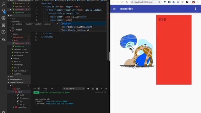Collapse the components folder
Screen dimensions: 201x113
point(18,37)
